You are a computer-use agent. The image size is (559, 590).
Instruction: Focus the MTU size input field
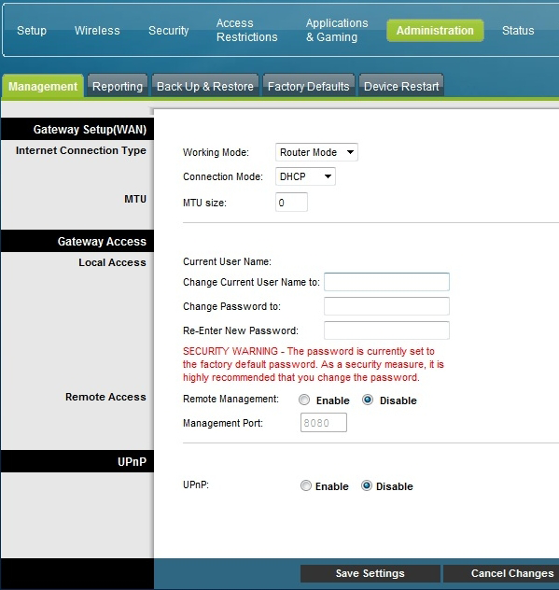pyautogui.click(x=291, y=203)
